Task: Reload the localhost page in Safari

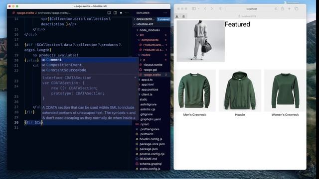Action: [x=276, y=9]
